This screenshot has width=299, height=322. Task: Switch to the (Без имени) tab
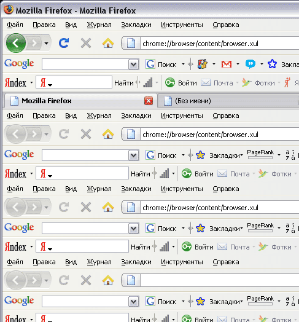tap(228, 101)
